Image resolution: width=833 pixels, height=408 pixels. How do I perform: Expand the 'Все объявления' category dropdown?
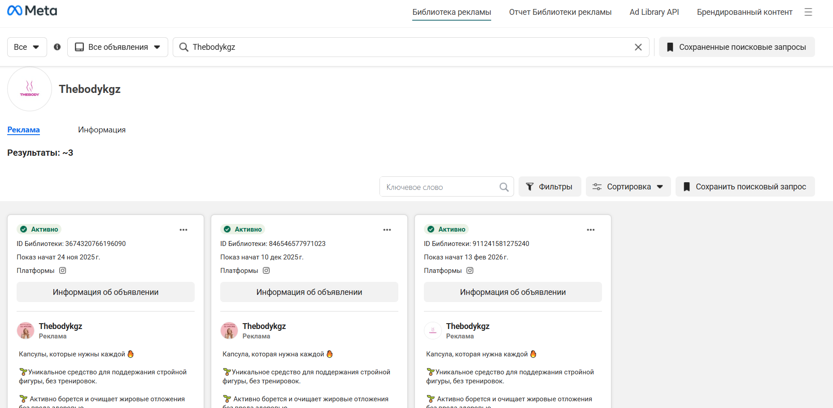point(118,47)
